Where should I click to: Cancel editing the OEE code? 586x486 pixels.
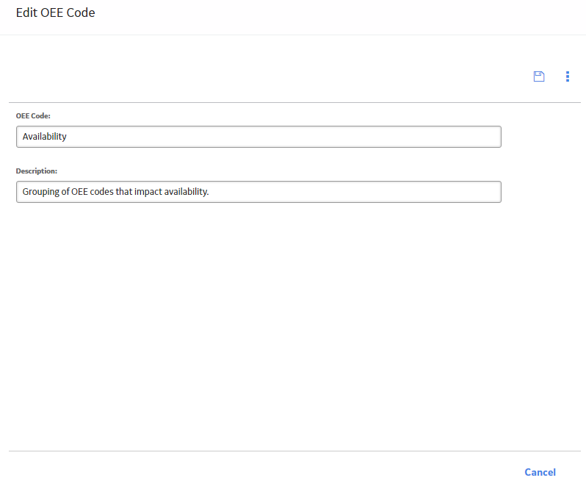(540, 472)
